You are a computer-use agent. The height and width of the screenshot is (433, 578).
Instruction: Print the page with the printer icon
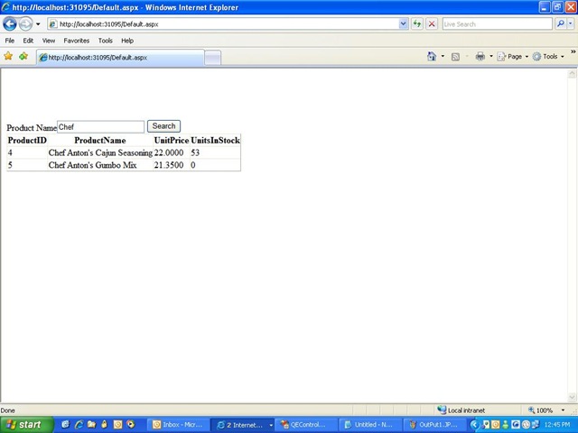(480, 56)
